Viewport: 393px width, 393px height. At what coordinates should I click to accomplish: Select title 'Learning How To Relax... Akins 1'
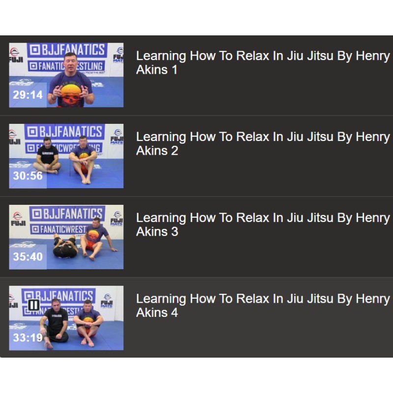[263, 63]
